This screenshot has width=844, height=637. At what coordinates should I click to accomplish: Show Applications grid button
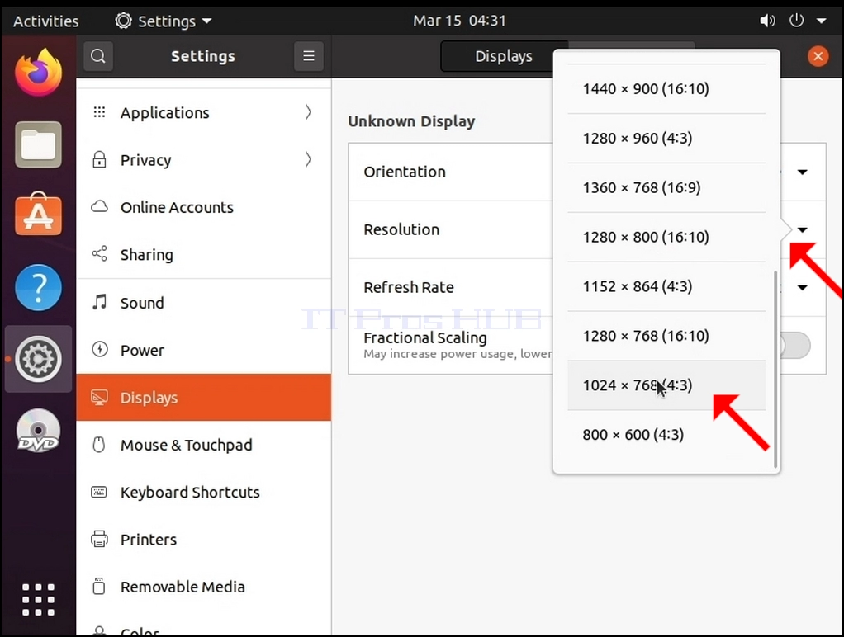pyautogui.click(x=38, y=599)
